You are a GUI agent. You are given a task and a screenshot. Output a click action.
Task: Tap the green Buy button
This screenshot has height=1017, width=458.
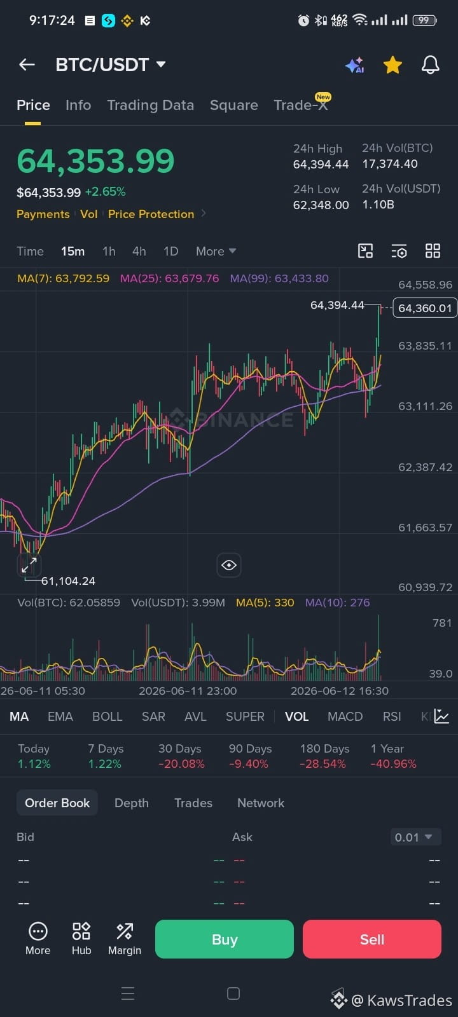(x=225, y=939)
